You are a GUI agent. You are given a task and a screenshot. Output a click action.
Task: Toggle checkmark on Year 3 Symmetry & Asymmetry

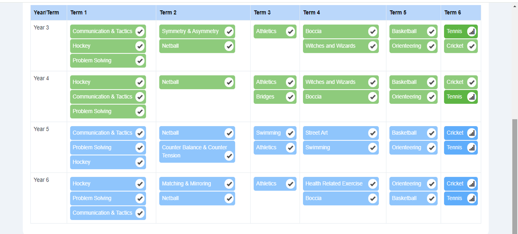point(229,32)
